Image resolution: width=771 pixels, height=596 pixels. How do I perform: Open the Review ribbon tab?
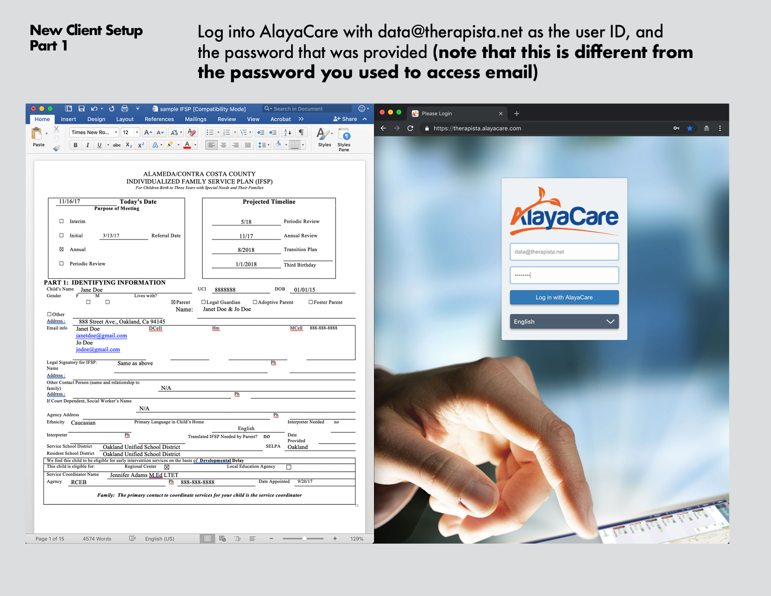(227, 119)
